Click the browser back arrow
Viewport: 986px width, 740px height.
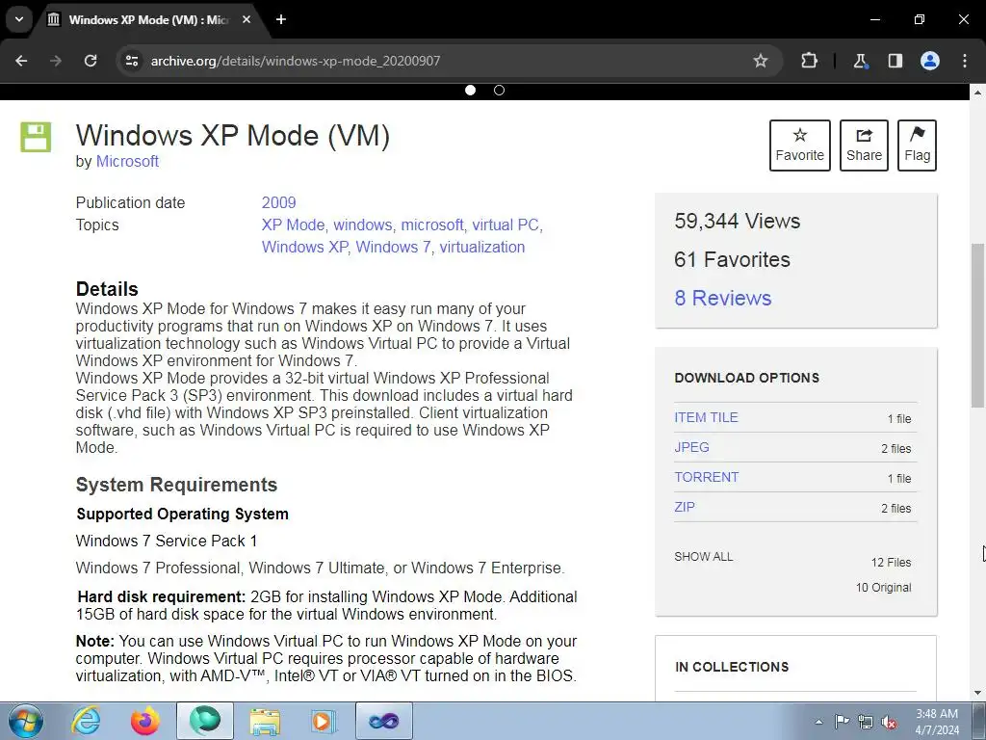pos(21,61)
